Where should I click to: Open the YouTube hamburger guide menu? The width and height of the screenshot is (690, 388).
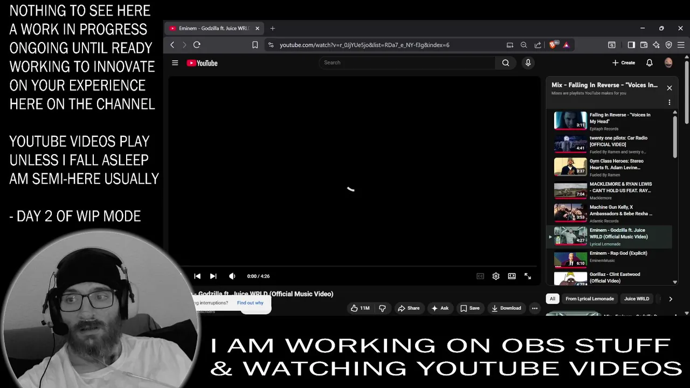click(x=175, y=63)
